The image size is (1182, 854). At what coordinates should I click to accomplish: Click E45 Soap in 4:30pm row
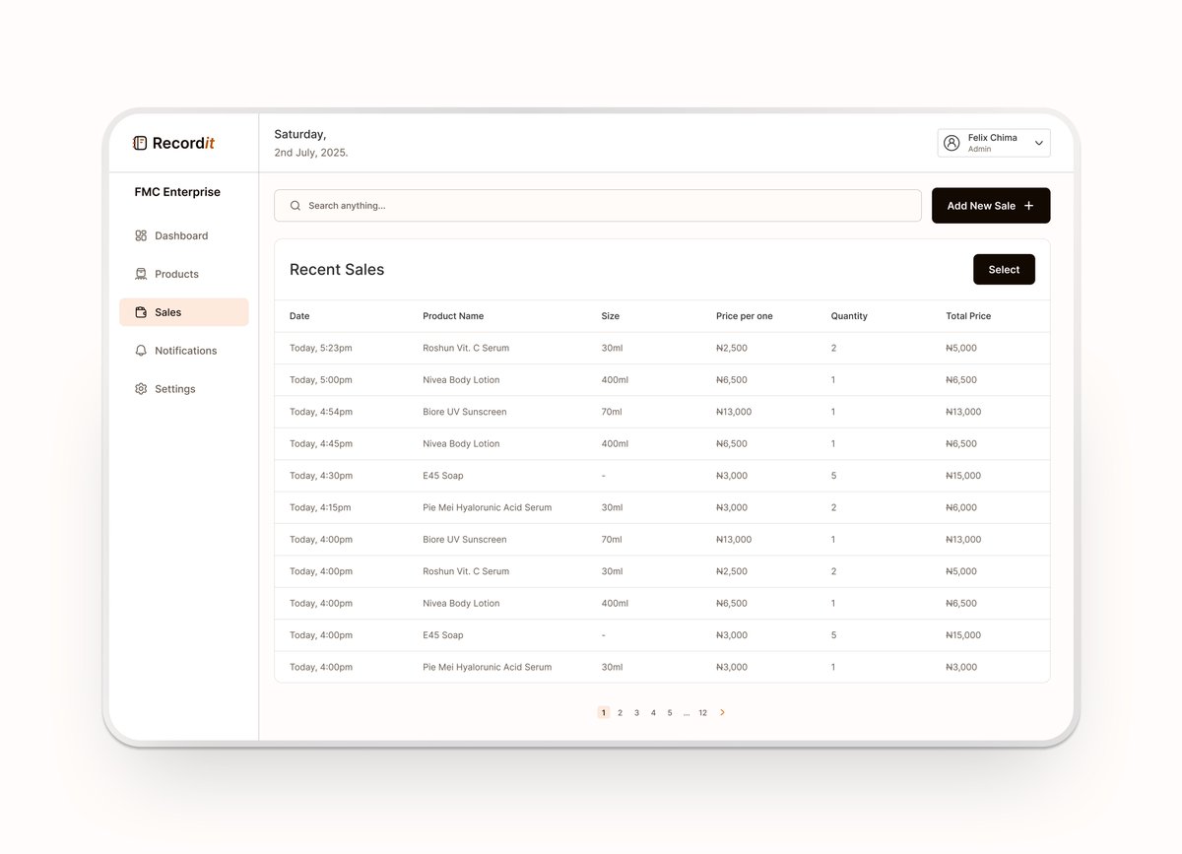[443, 476]
